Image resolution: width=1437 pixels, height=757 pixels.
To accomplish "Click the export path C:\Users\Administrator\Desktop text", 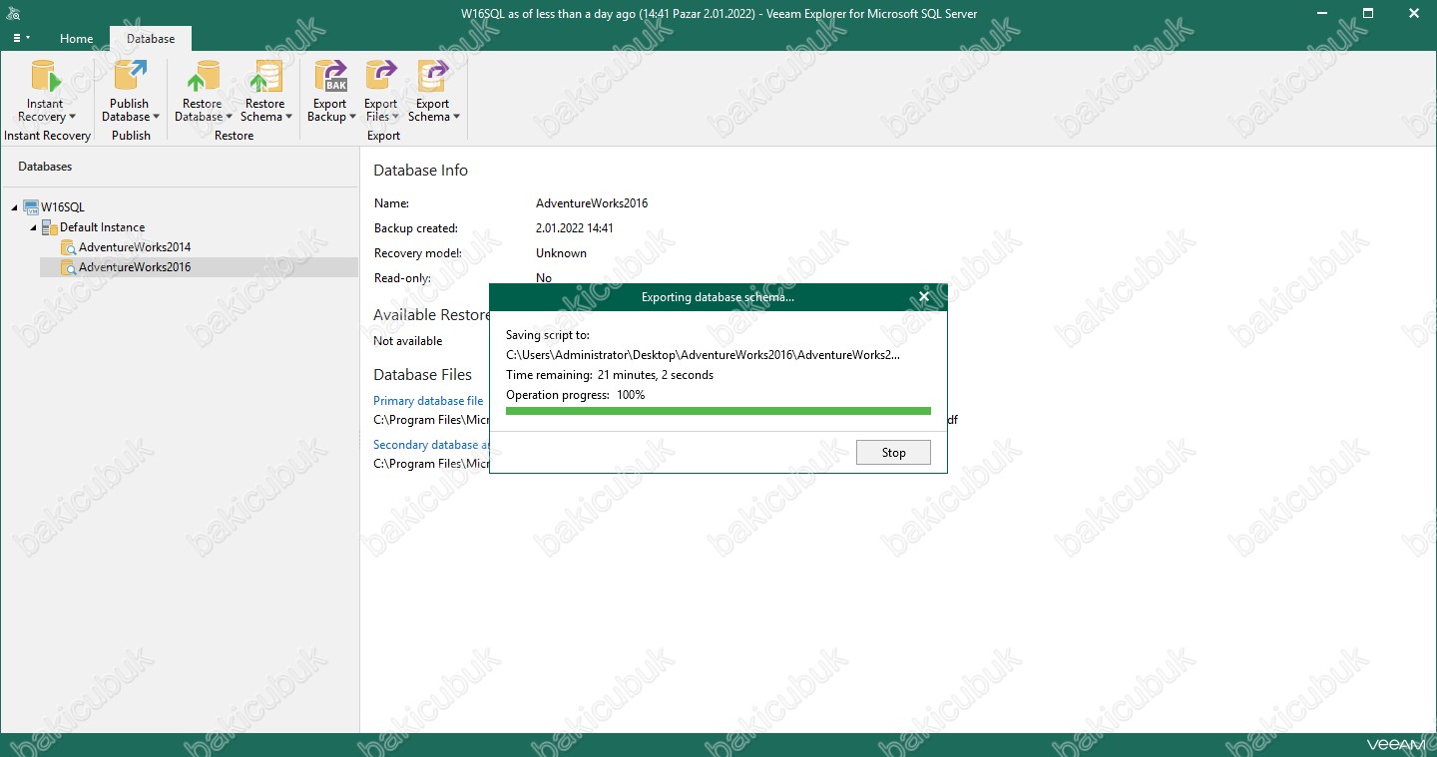I will pos(703,355).
